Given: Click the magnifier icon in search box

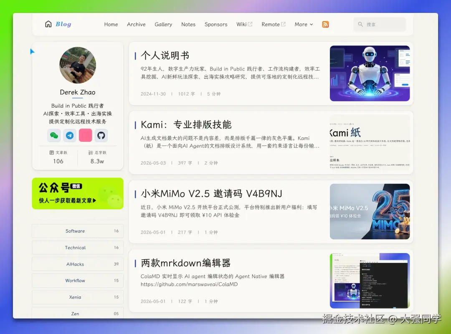Looking at the screenshot, I should click(x=360, y=25).
